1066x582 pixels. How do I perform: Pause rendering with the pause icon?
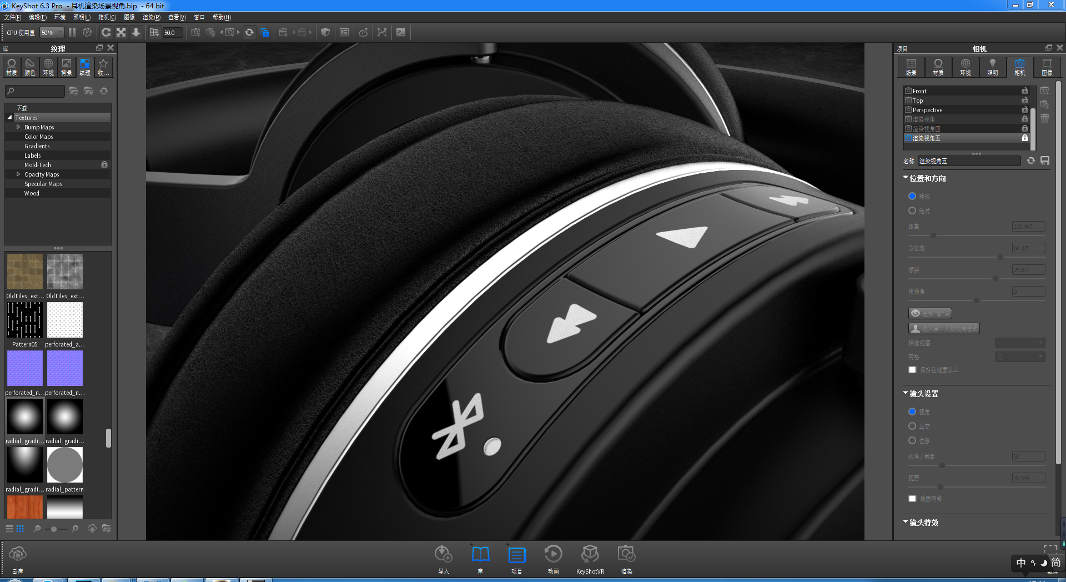click(x=72, y=32)
